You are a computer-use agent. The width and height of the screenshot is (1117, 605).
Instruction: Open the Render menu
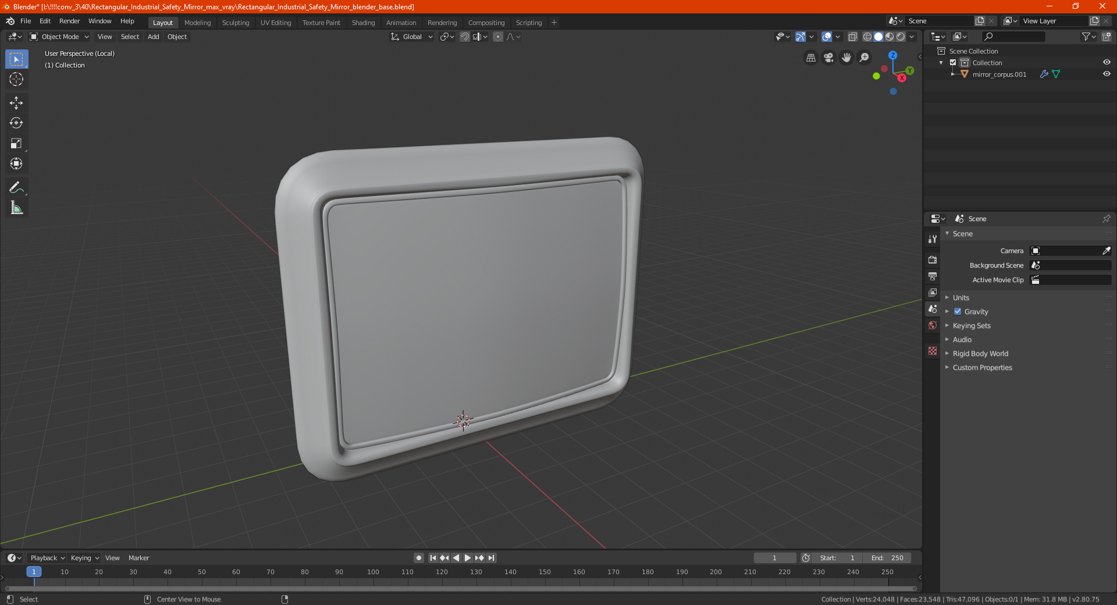tap(69, 21)
